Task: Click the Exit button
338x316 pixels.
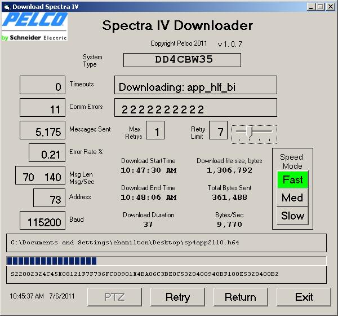Action: tap(304, 297)
